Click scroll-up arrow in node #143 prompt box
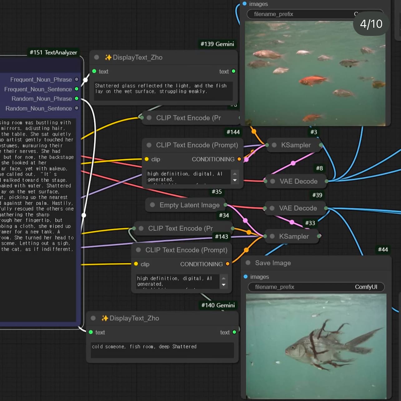The width and height of the screenshot is (401, 401). pyautogui.click(x=223, y=278)
